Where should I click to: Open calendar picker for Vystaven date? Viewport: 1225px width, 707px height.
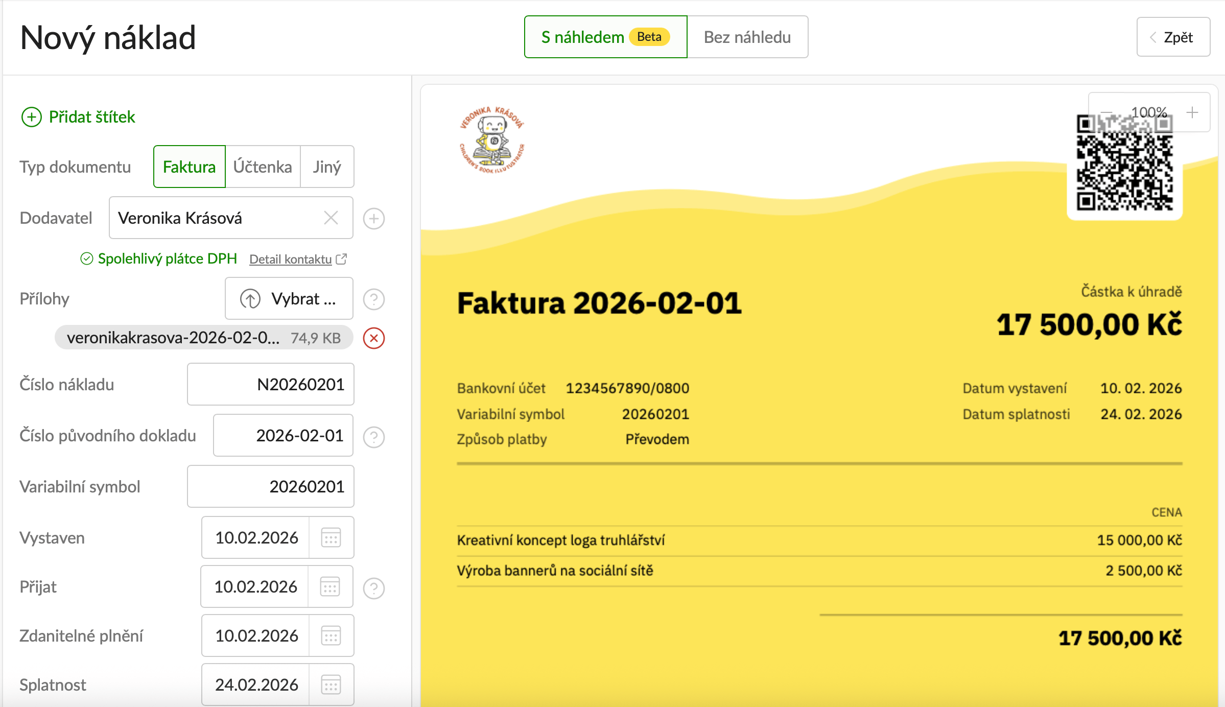[331, 538]
